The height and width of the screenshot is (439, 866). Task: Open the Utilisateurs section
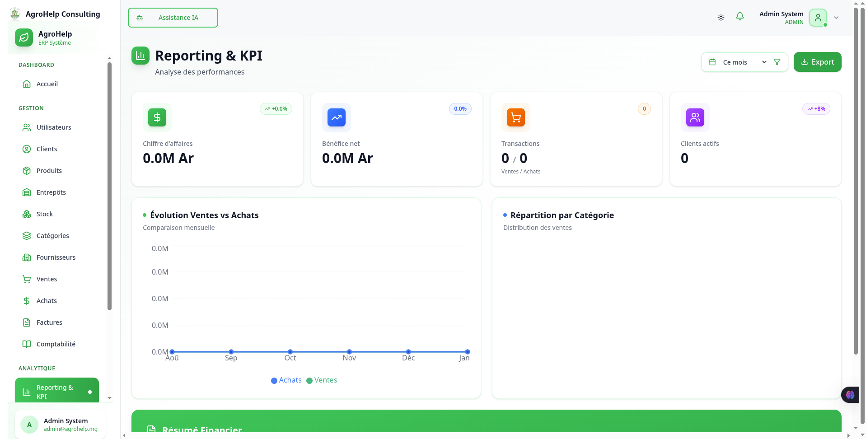pyautogui.click(x=53, y=127)
